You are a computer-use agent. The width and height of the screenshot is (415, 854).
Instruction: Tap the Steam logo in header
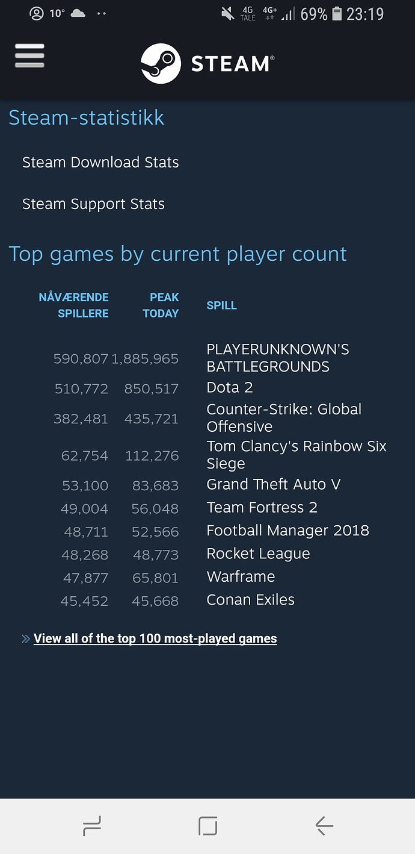(207, 63)
